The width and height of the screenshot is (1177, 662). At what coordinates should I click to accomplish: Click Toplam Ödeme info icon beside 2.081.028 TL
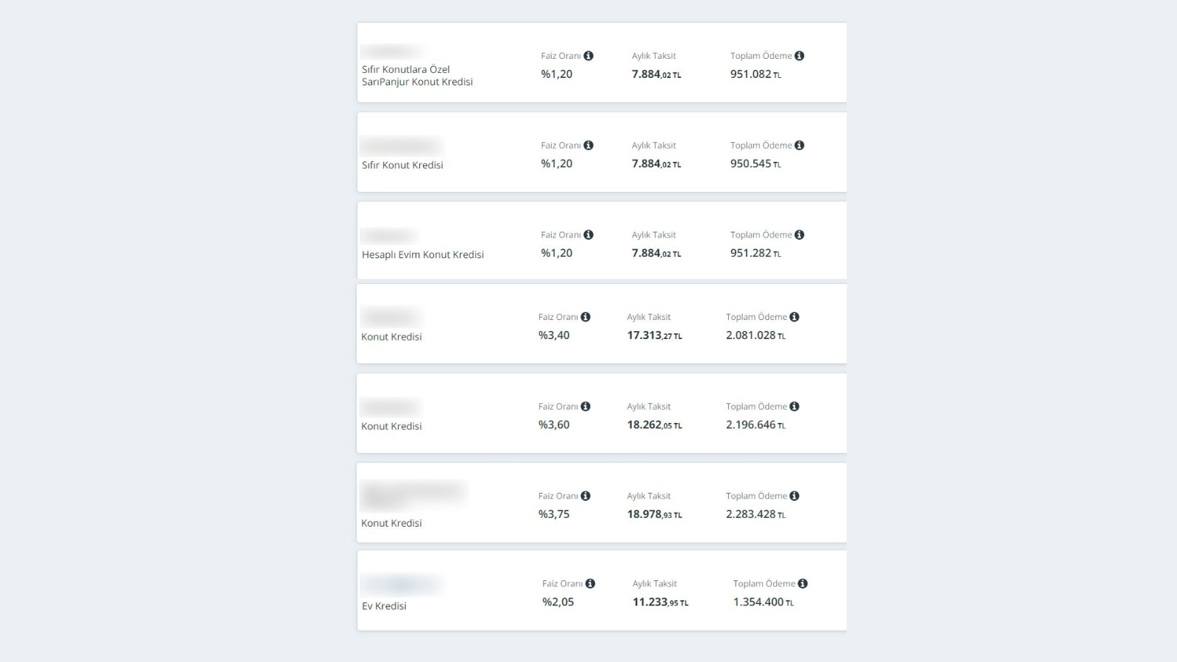point(794,317)
